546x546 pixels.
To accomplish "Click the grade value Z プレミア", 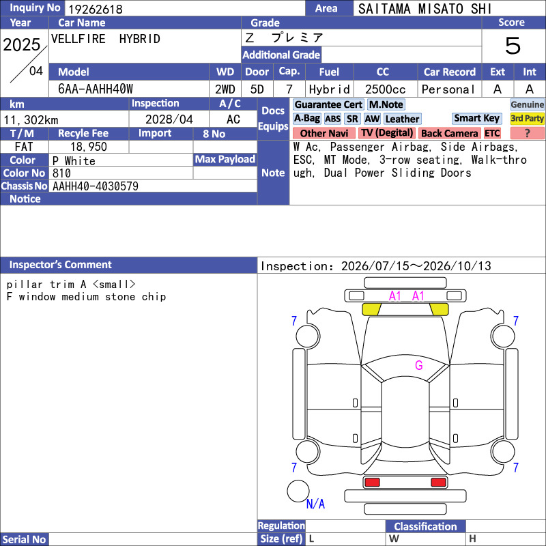I will 284,38.
